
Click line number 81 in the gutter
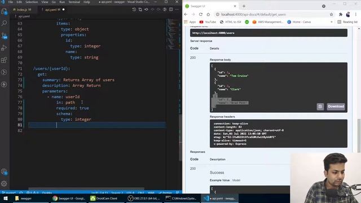20,125
